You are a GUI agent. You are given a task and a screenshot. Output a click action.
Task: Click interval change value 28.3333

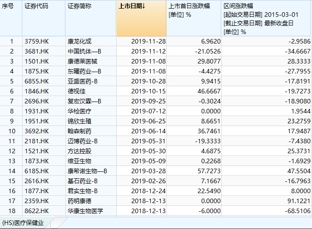point(299,61)
